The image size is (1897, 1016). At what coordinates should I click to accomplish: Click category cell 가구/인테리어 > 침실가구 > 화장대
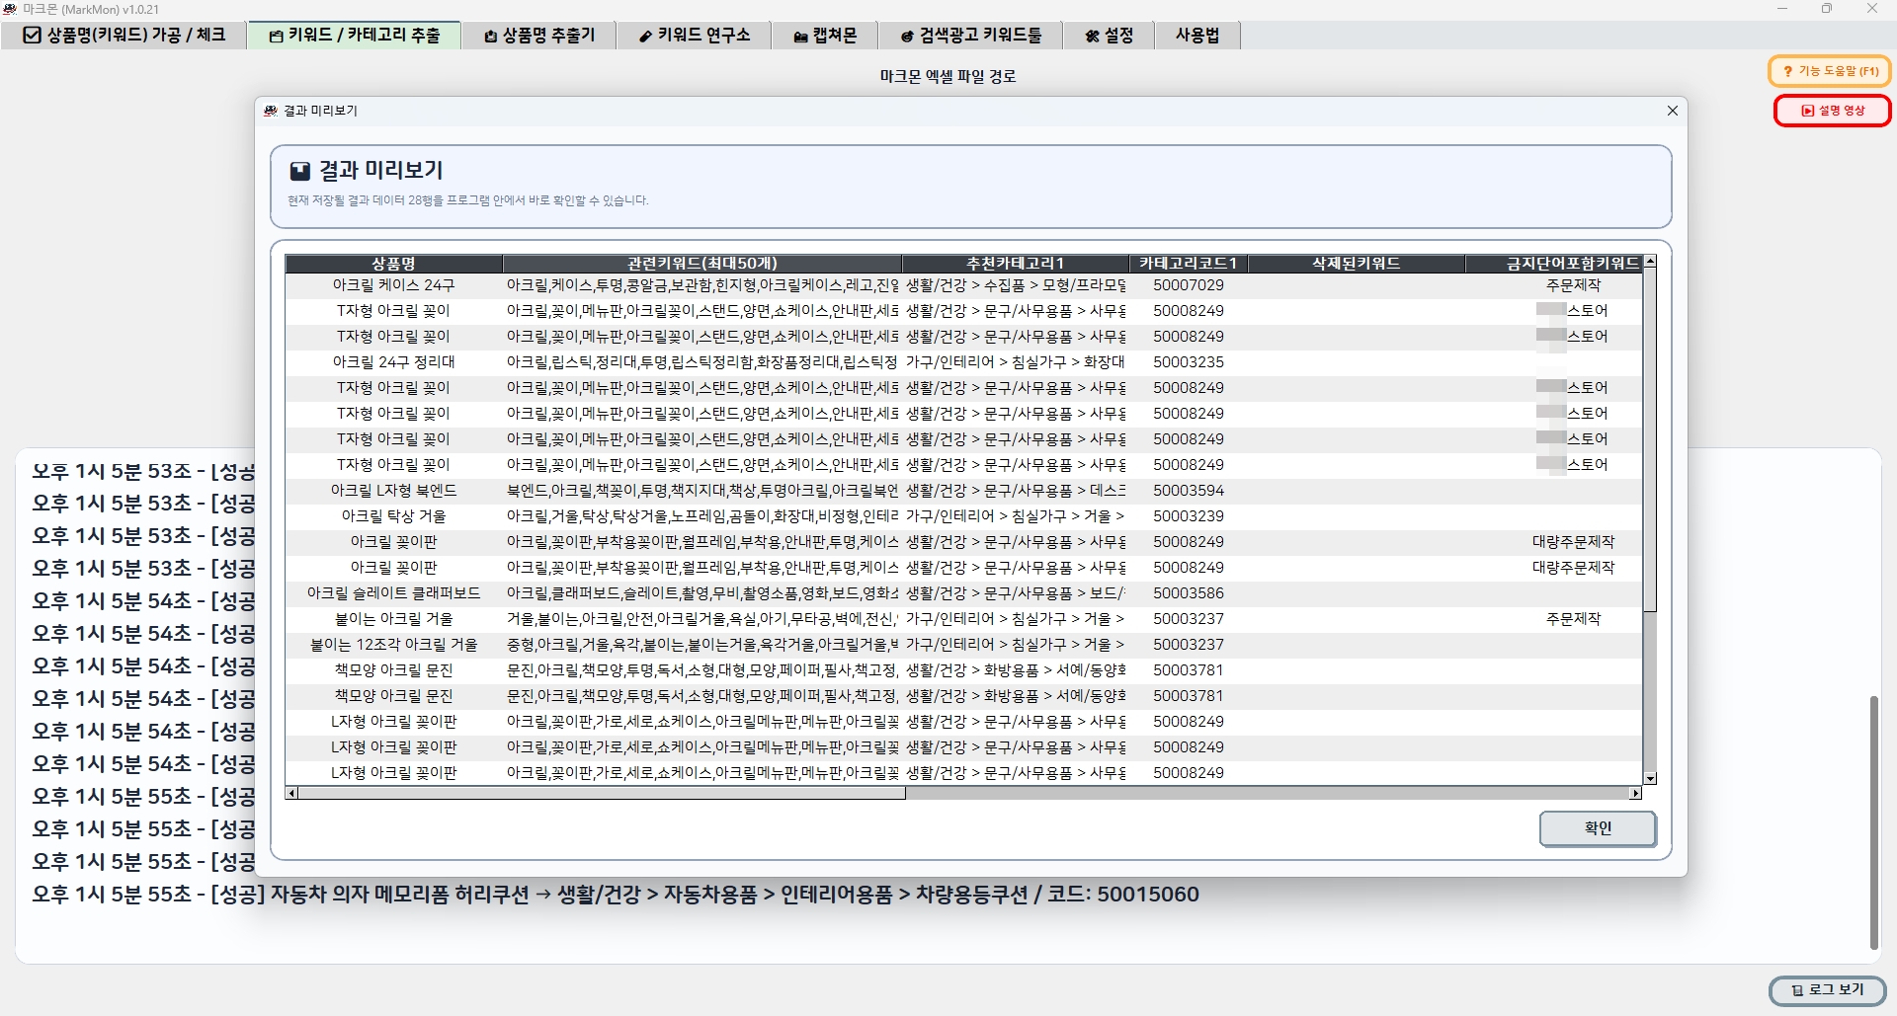pos(1016,362)
